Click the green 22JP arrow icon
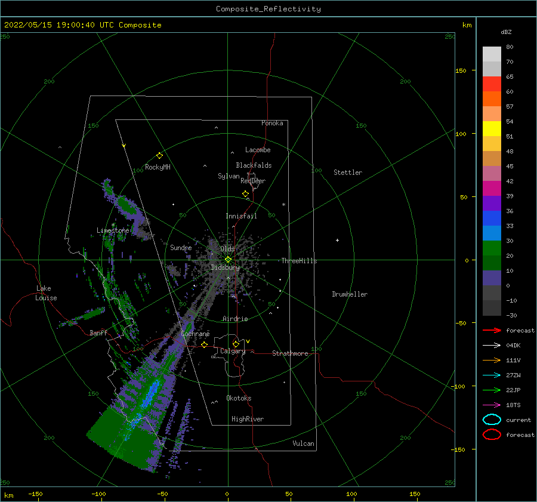This screenshot has width=537, height=502. (492, 390)
